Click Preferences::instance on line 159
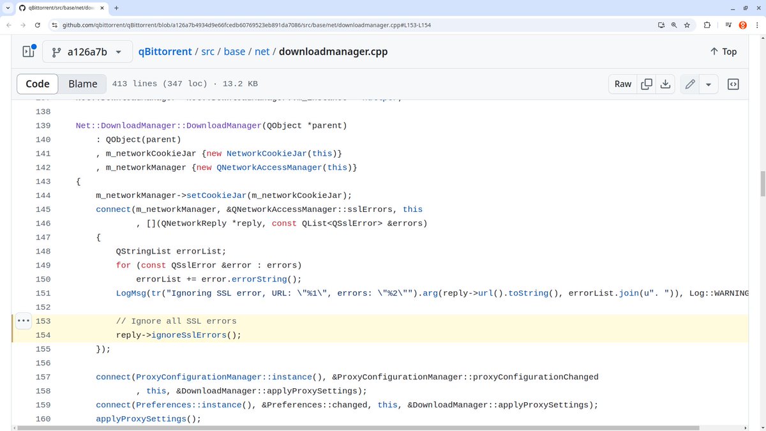 (189, 405)
